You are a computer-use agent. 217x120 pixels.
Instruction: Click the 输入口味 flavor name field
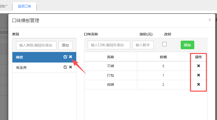click(x=109, y=45)
